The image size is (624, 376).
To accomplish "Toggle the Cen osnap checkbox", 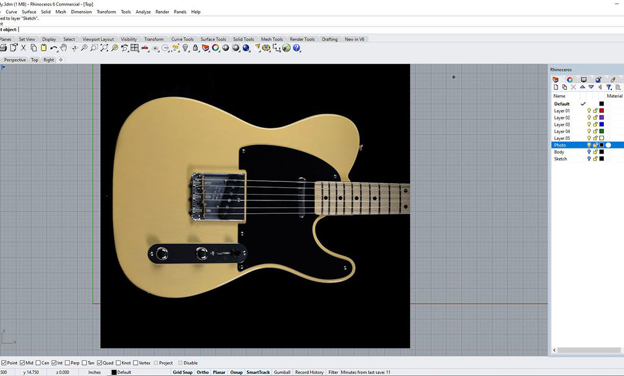I will tap(38, 363).
